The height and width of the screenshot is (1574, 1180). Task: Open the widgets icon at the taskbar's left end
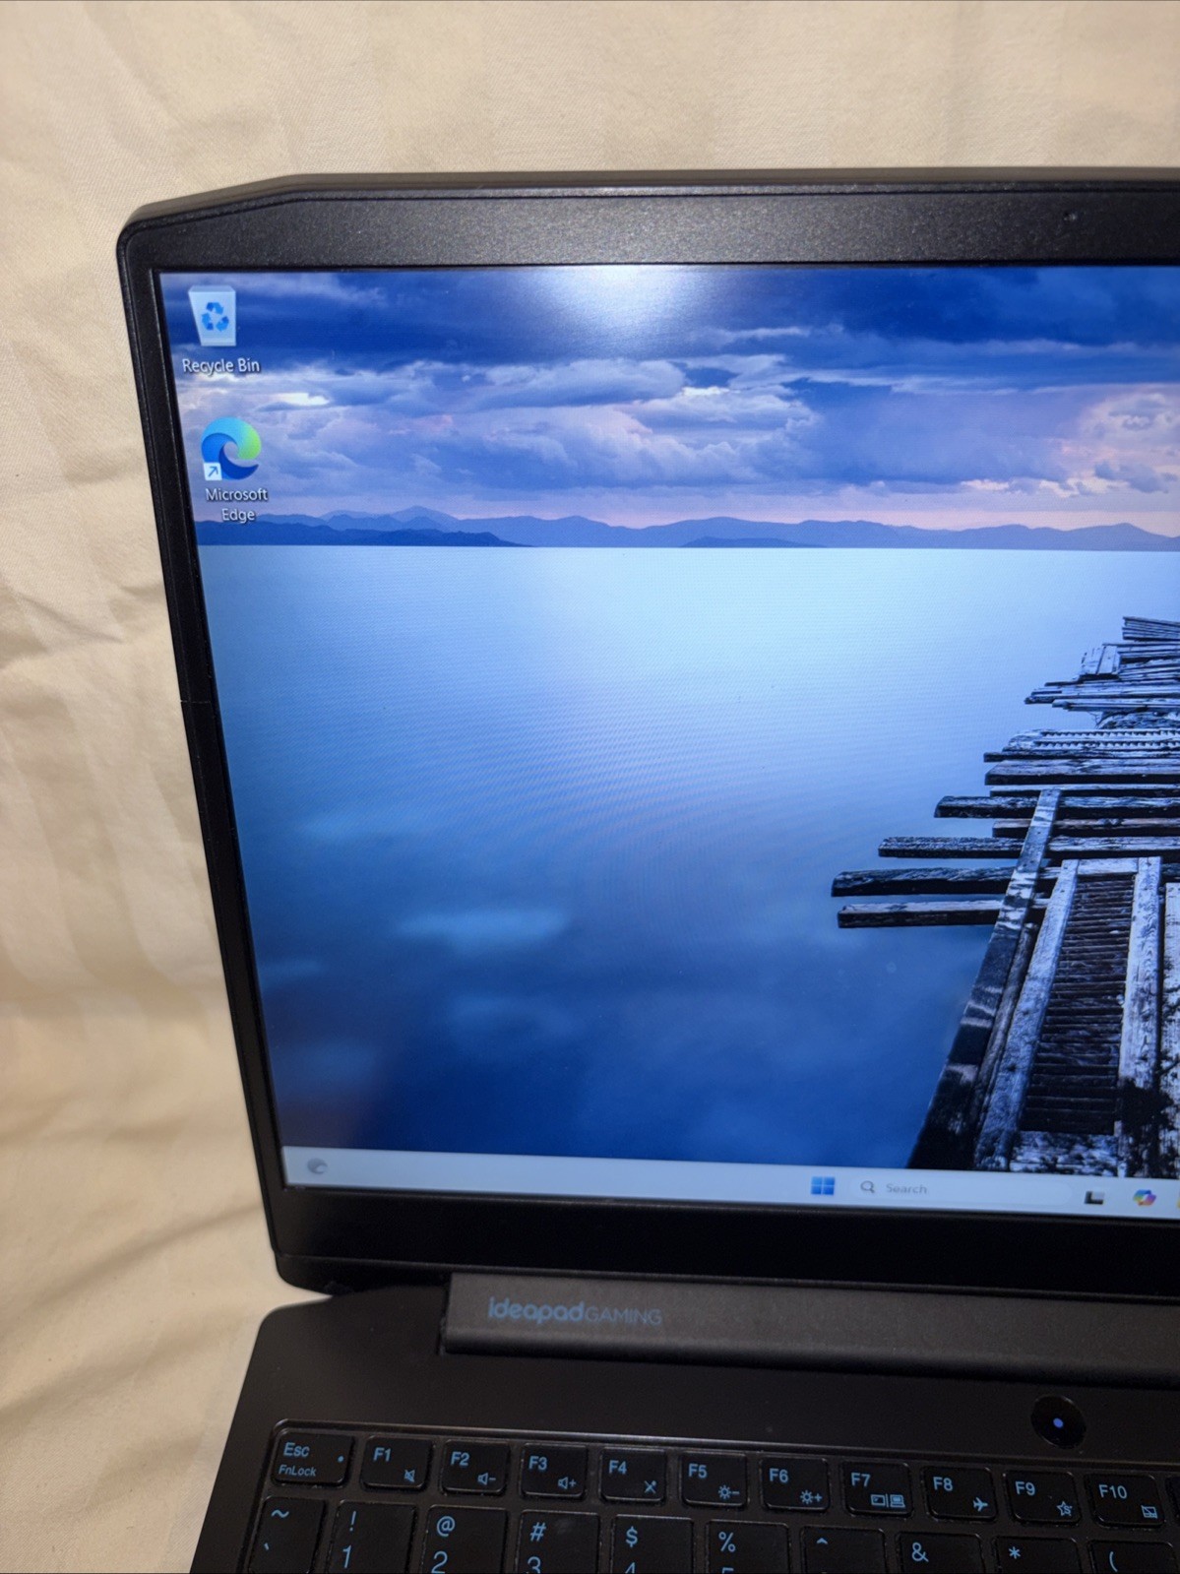click(317, 1166)
